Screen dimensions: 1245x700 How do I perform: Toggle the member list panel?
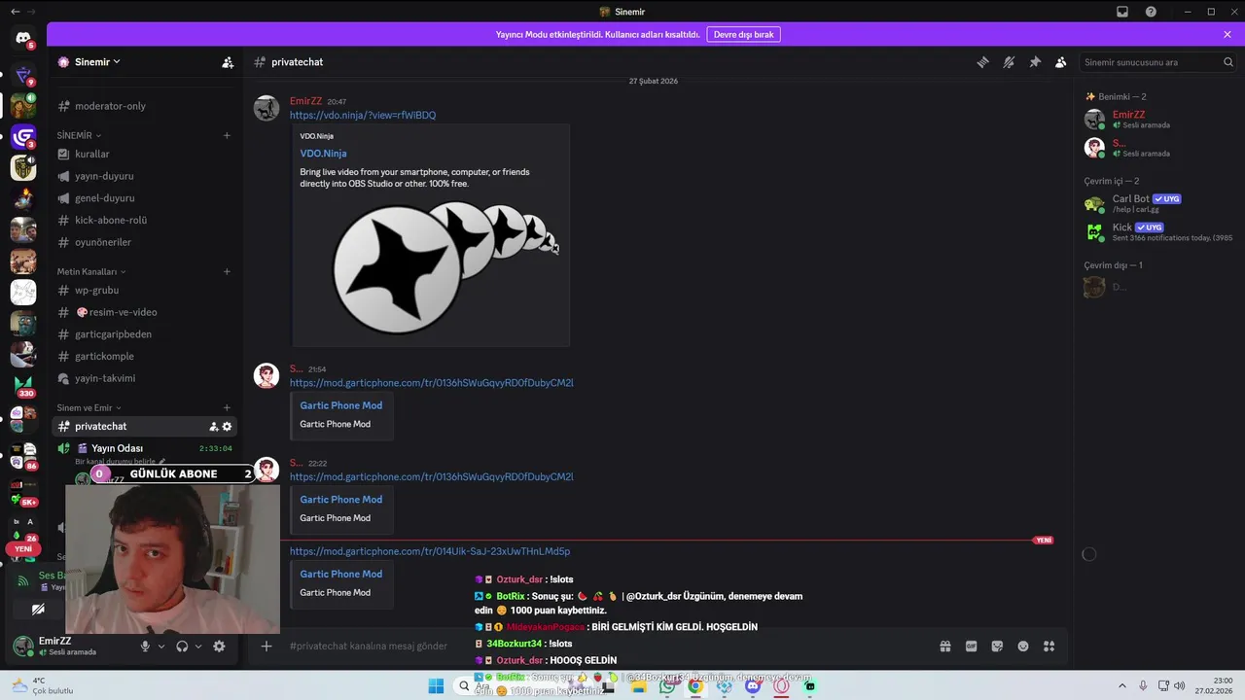coord(1061,62)
